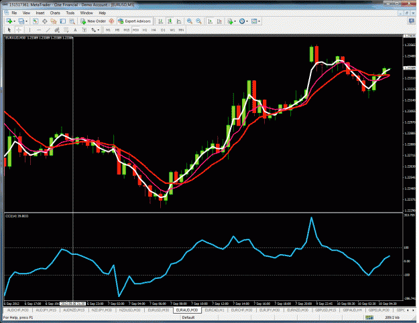Select the equidistant channel tool
The image size is (419, 323).
coord(57,30)
